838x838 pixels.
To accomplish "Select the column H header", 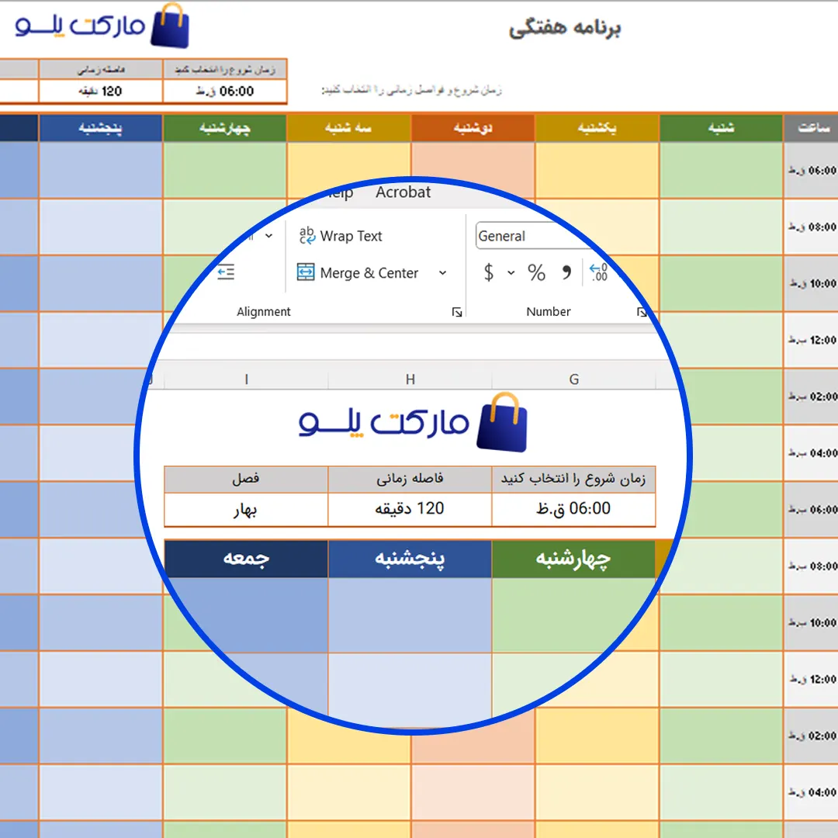I will pos(410,379).
